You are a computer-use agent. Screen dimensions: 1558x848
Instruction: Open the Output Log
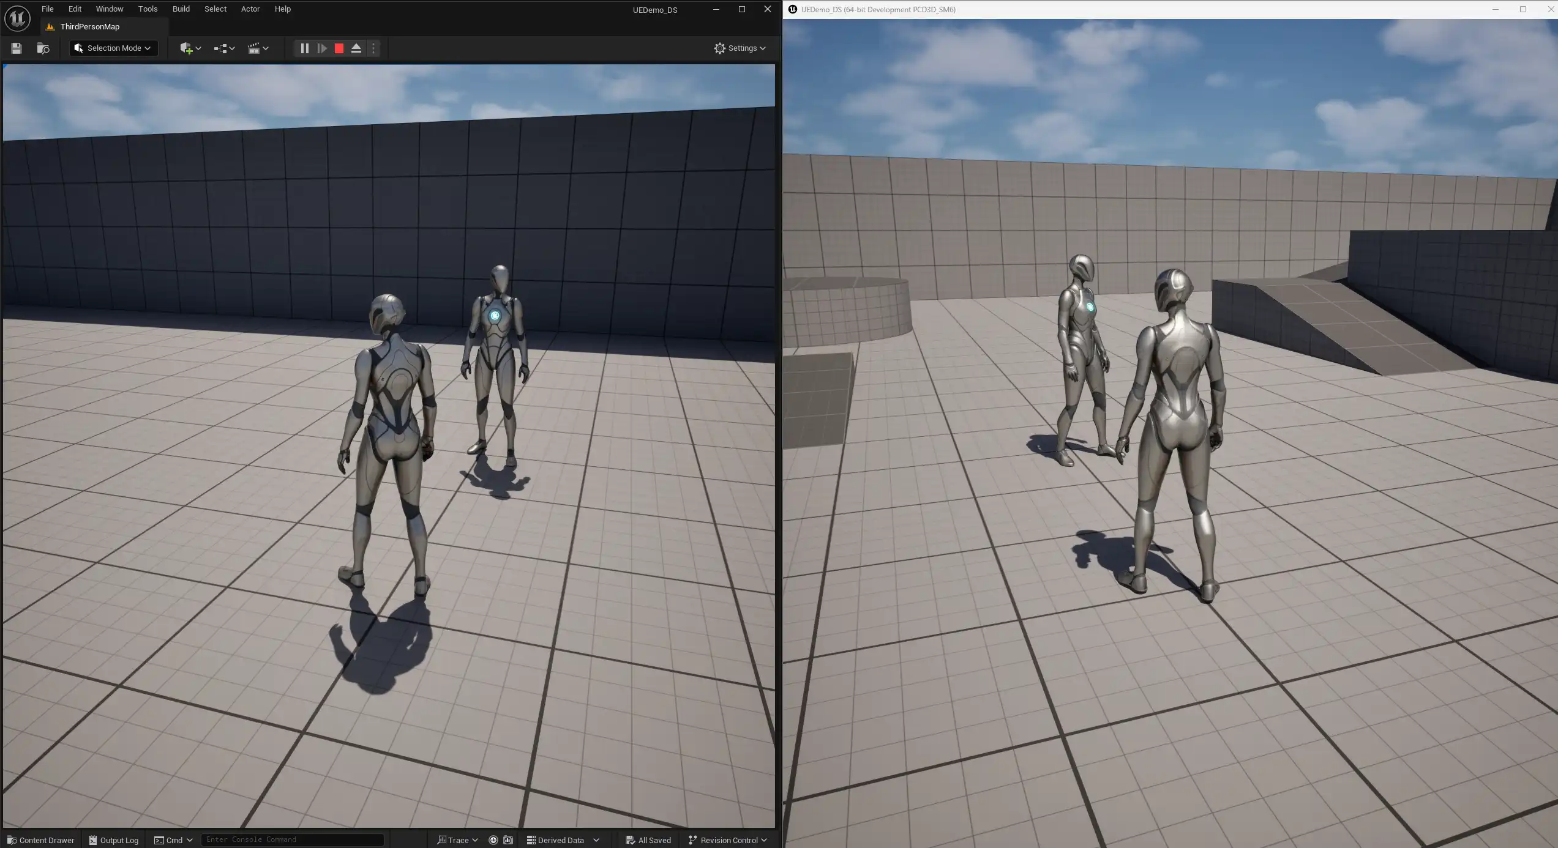click(x=114, y=840)
